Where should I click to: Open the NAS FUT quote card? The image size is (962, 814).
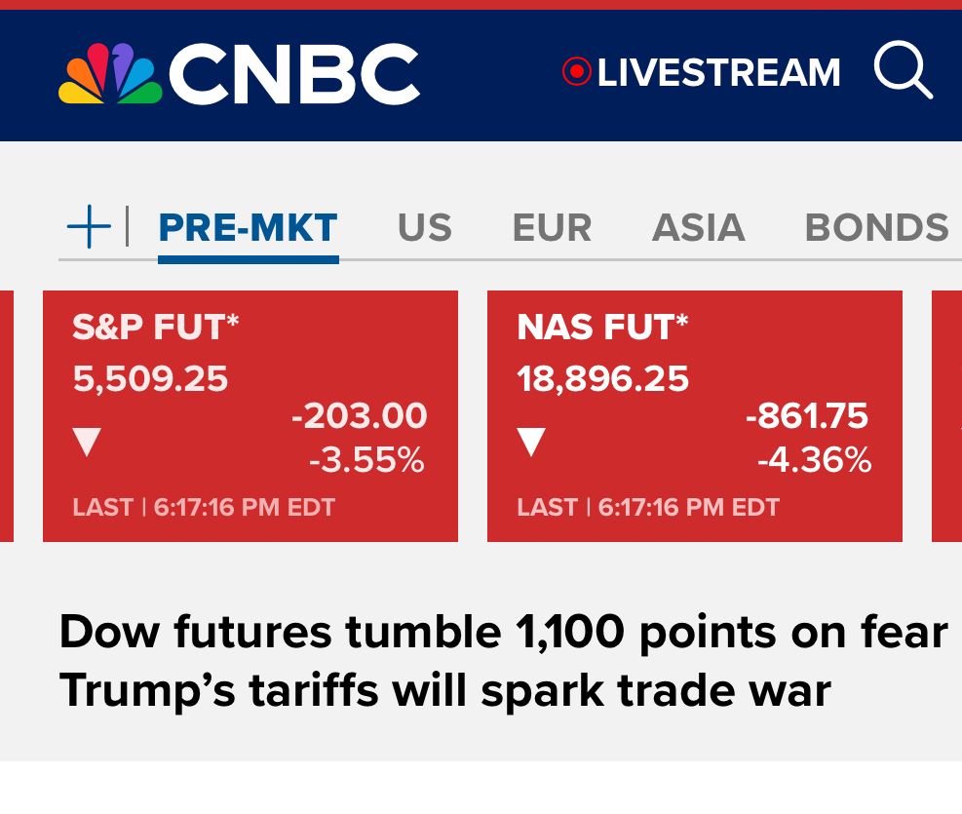695,416
